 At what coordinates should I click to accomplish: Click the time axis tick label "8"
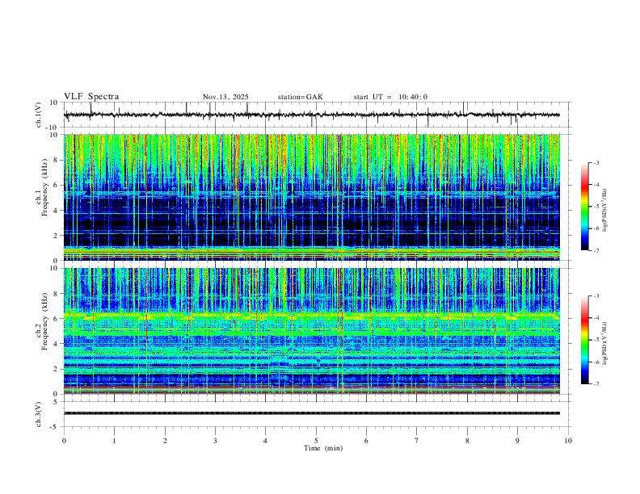point(467,441)
